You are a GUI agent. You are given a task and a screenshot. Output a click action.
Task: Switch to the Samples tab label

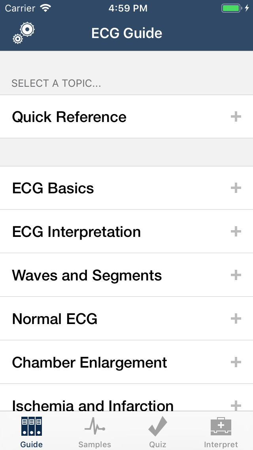coord(94,444)
